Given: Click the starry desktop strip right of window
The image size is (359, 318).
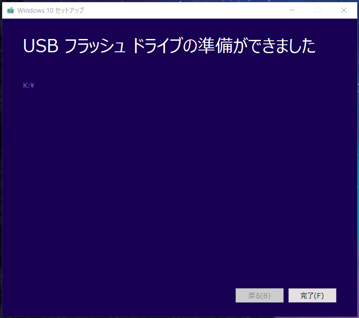Looking at the screenshot, I should (358, 160).
